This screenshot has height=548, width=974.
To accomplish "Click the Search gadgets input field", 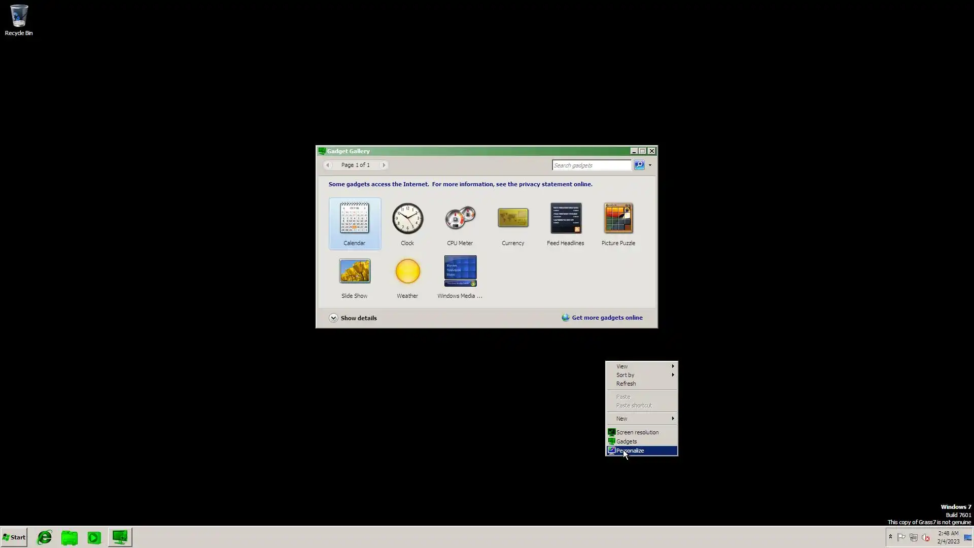I will coord(591,165).
